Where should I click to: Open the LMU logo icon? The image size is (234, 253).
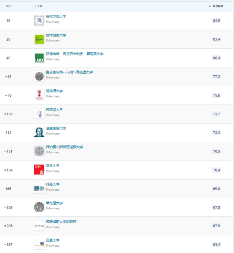pyautogui.click(x=39, y=58)
